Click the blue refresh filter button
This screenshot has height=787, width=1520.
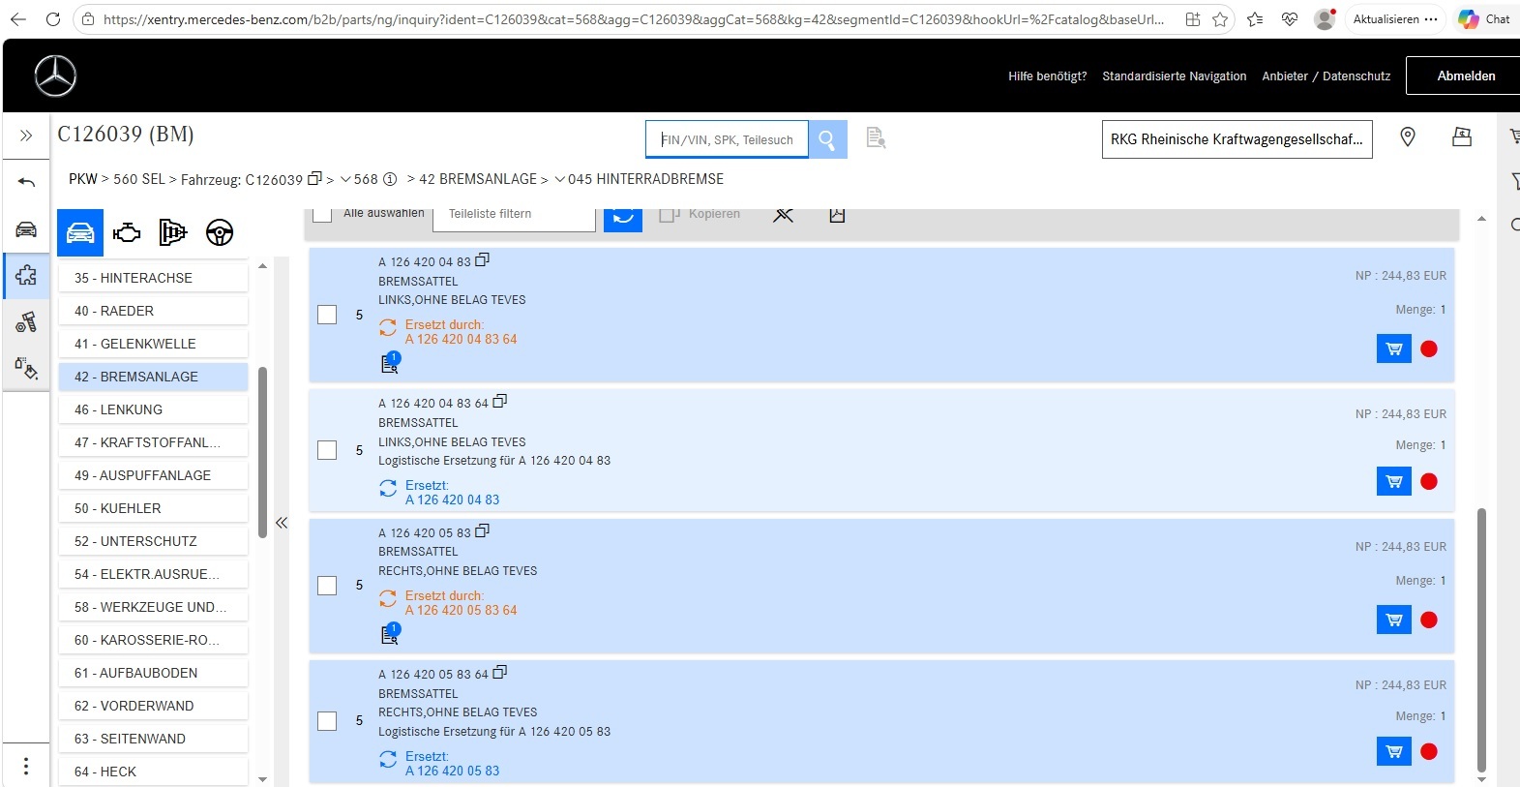[x=623, y=217]
